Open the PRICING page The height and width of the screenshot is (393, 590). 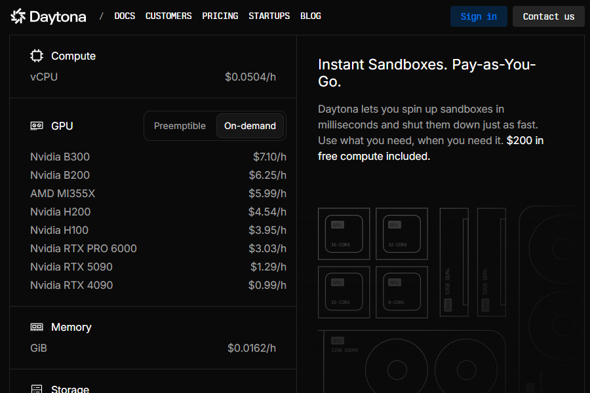[x=220, y=16]
